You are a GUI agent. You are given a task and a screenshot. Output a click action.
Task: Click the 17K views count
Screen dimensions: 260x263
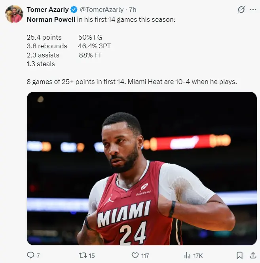[198, 255]
